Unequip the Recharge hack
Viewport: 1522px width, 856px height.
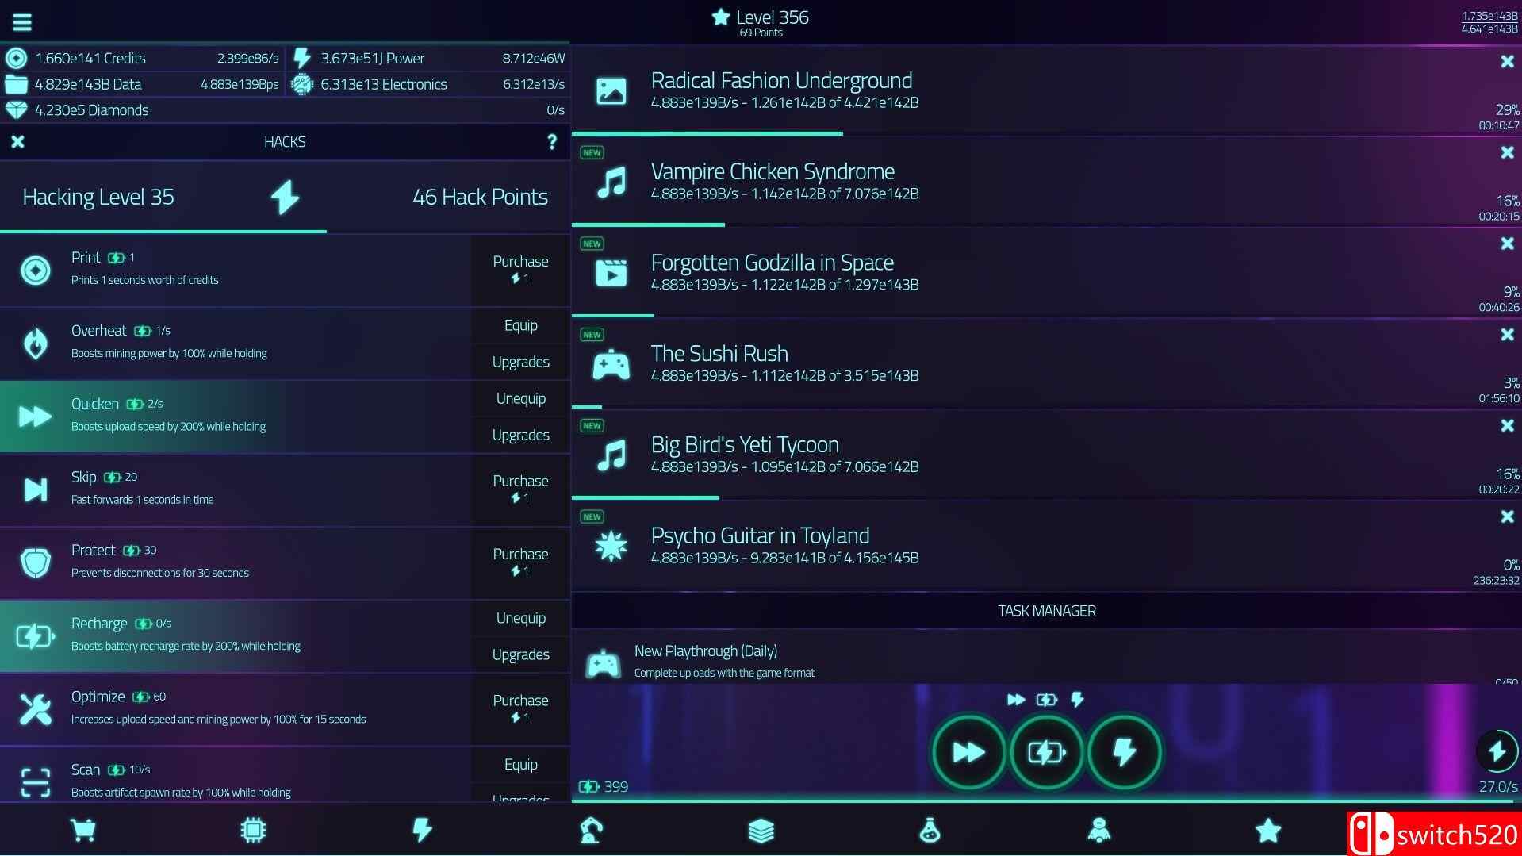520,618
